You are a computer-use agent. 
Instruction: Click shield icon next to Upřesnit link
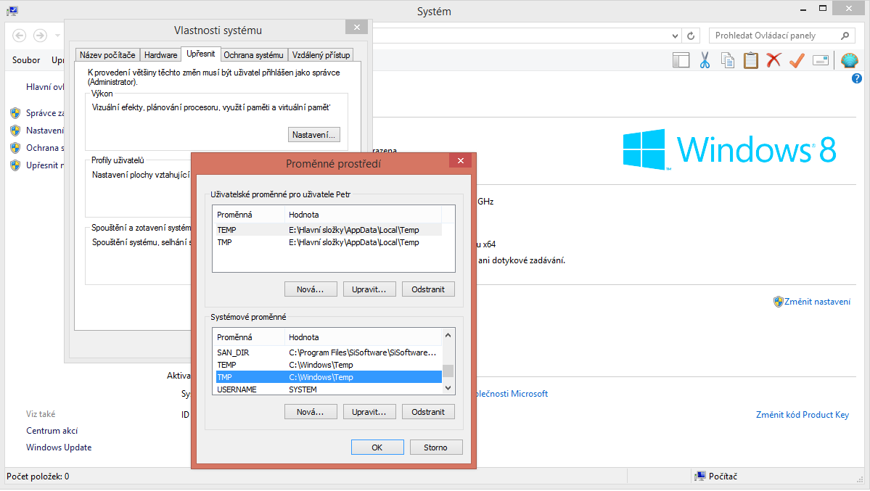(x=15, y=165)
